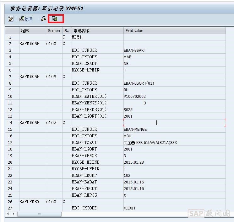Click the export icon highlighted in red

point(55,19)
